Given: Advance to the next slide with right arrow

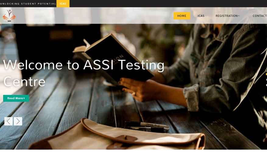Looking at the screenshot, I should pos(18,121).
